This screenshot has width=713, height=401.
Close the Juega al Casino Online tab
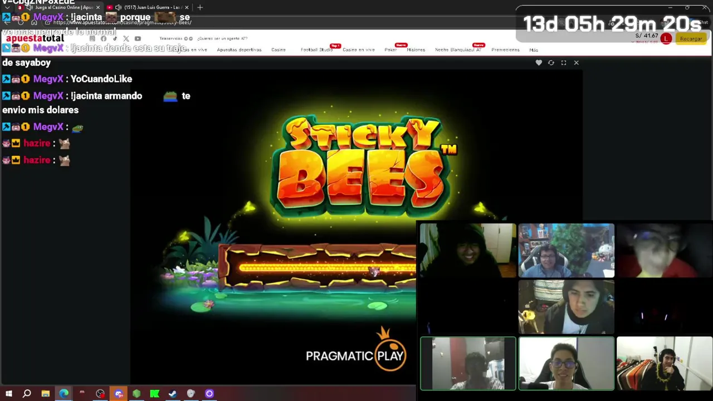click(98, 7)
